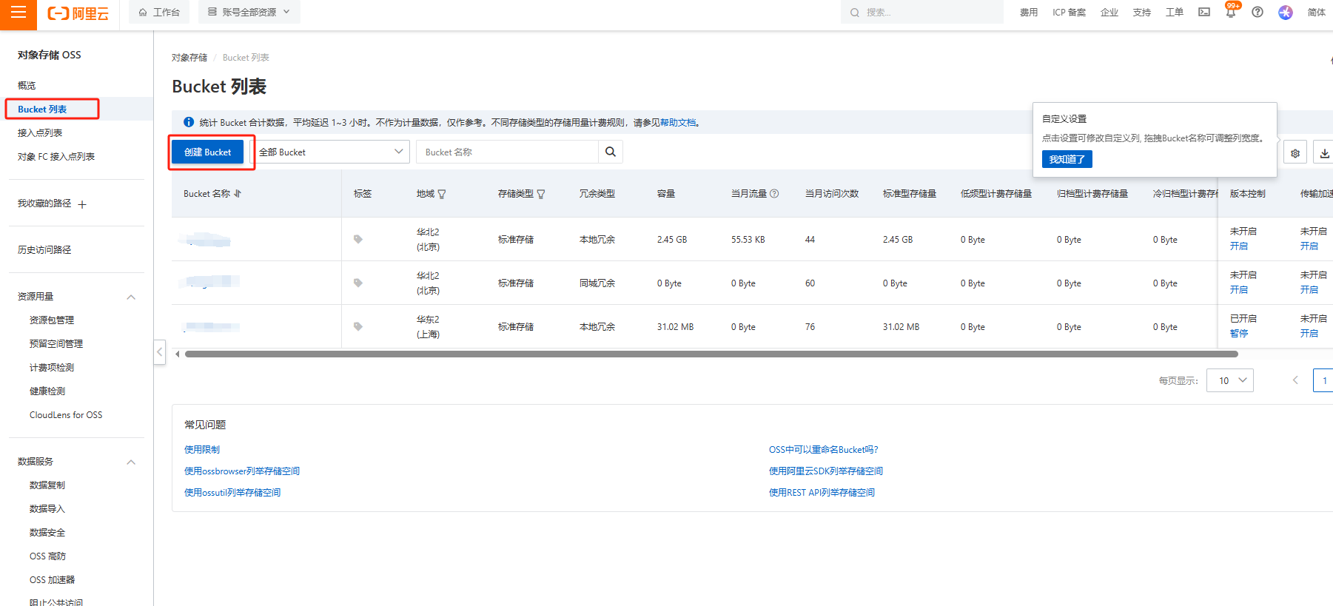1333x606 pixels.
Task: Dismiss tooltip with 我知道了 button
Action: click(x=1067, y=159)
